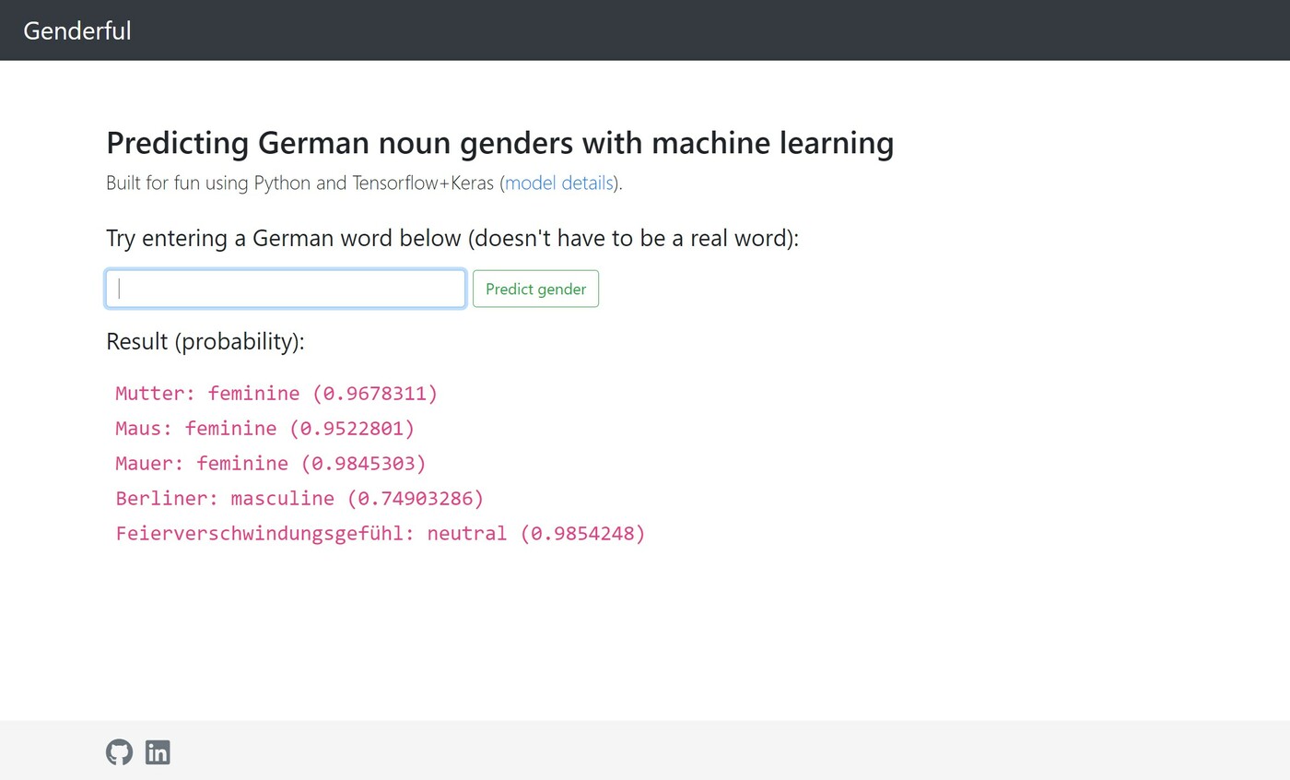This screenshot has height=780, width=1290.
Task: Click the main page heading about noun genders
Action: coord(499,143)
